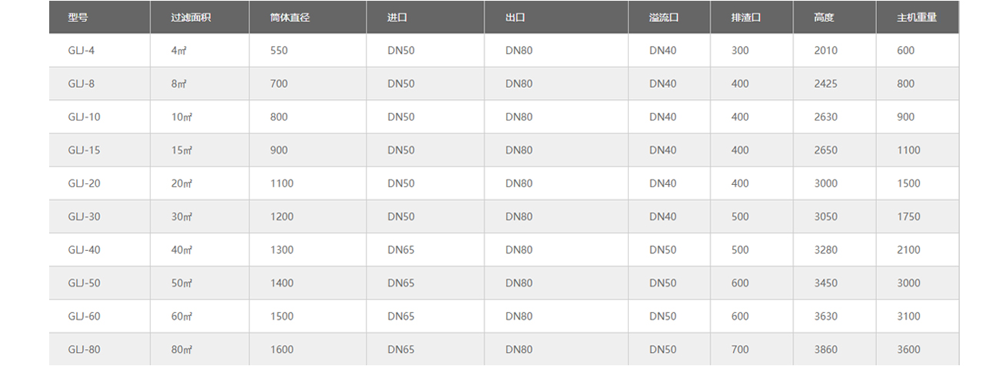Select the GLJ-80 model cell

click(84, 350)
